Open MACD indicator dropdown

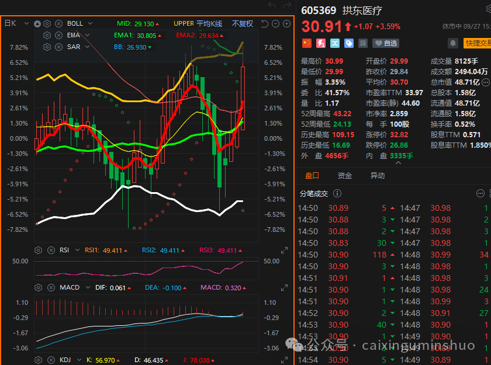click(88, 287)
